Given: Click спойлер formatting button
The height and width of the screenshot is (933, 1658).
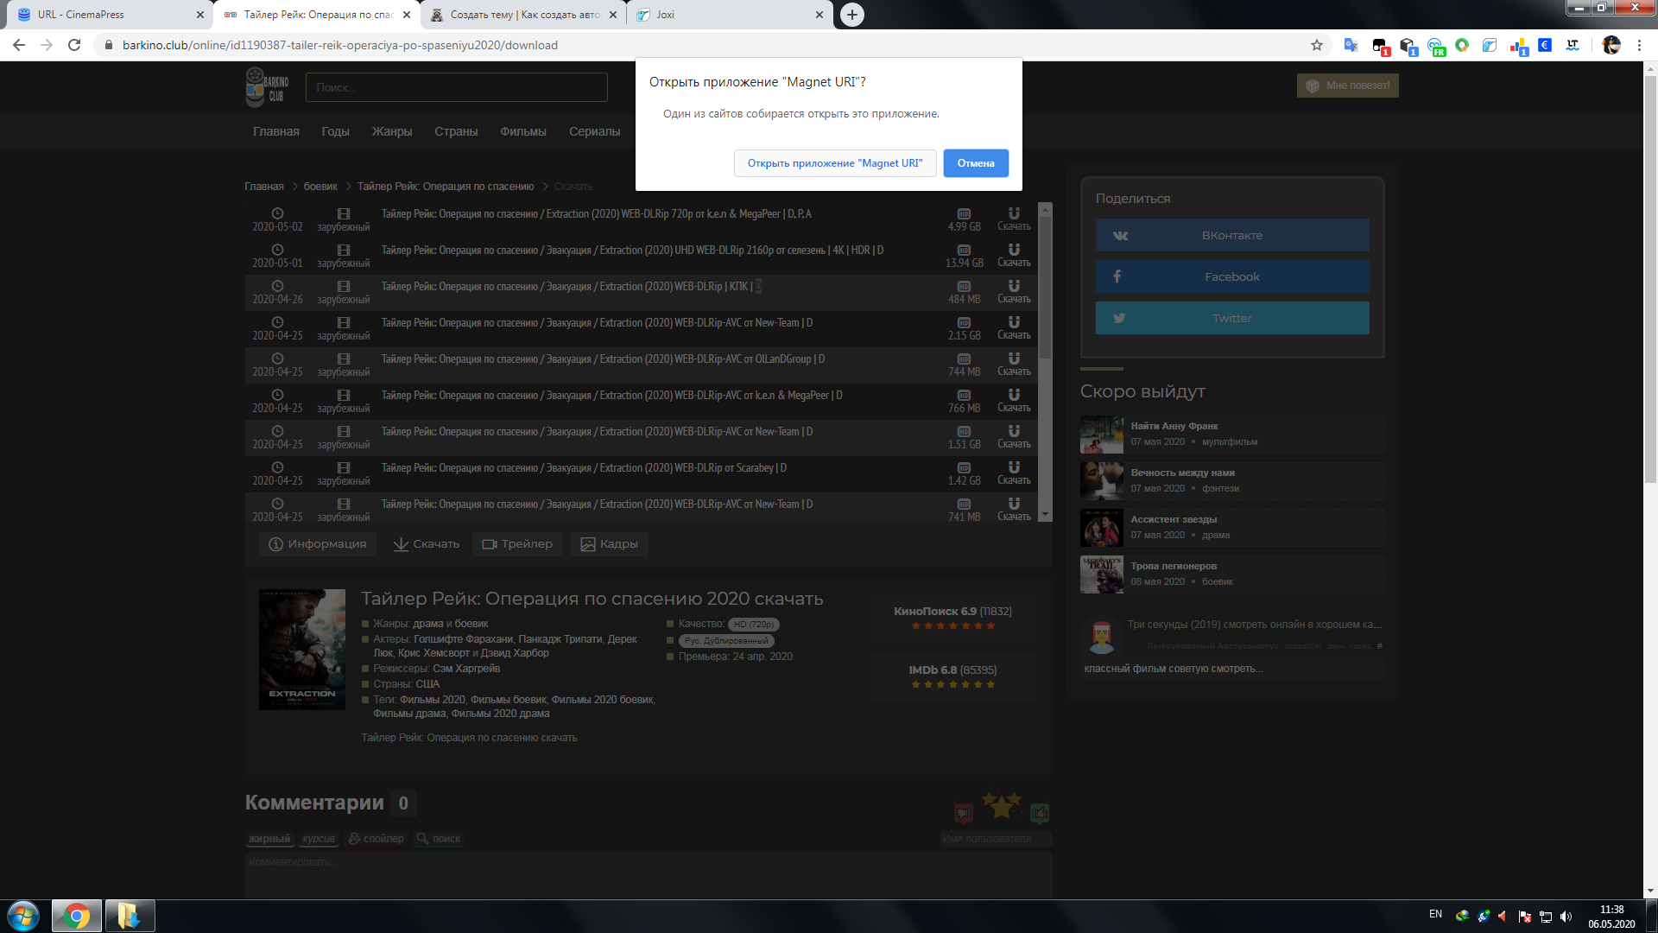Looking at the screenshot, I should click(x=377, y=839).
